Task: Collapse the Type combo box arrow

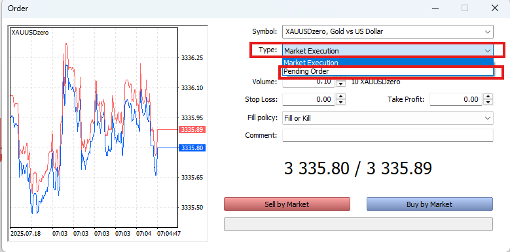Action: tap(488, 50)
